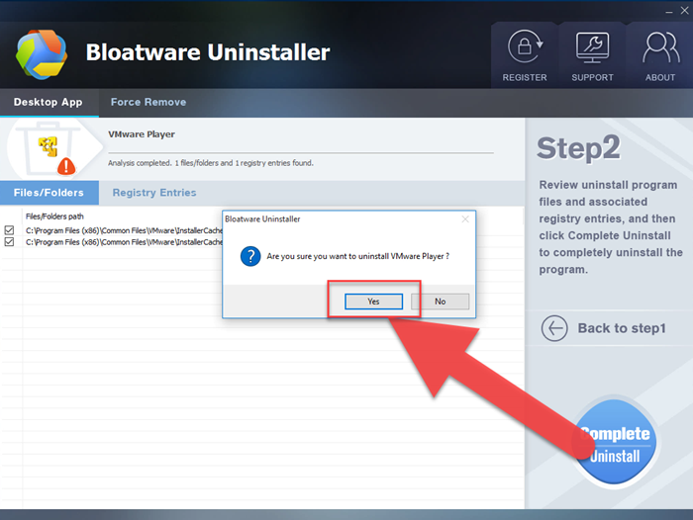Viewport: 693px width, 520px height.
Task: Click the analysis progress bar line
Action: (301, 153)
